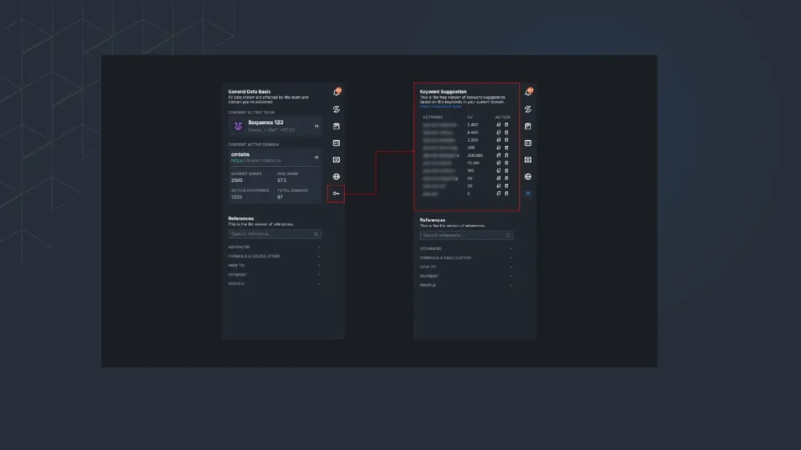The height and width of the screenshot is (450, 801).
Task: Delete the keyword with 2,400 search volume
Action: 507,125
